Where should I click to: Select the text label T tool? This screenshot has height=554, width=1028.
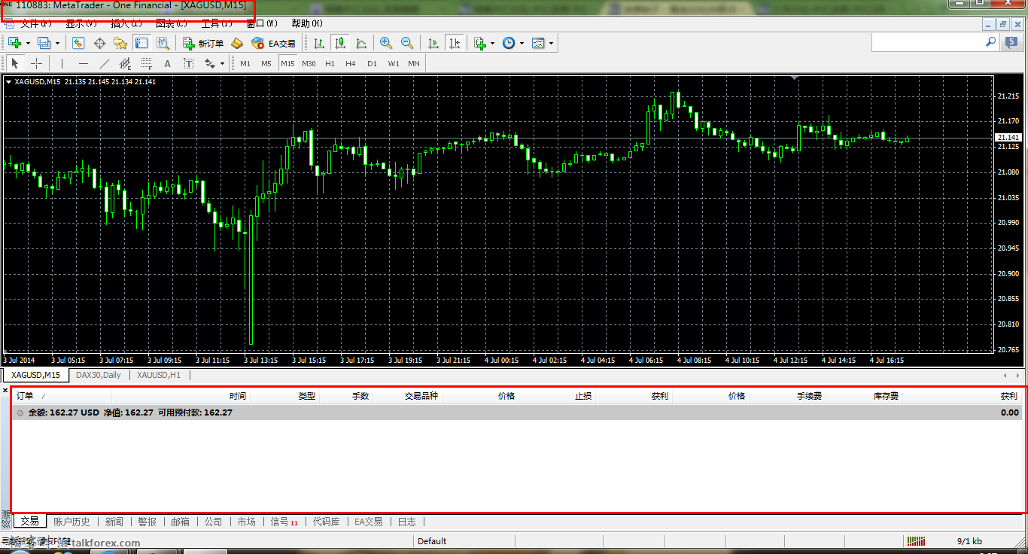click(188, 63)
